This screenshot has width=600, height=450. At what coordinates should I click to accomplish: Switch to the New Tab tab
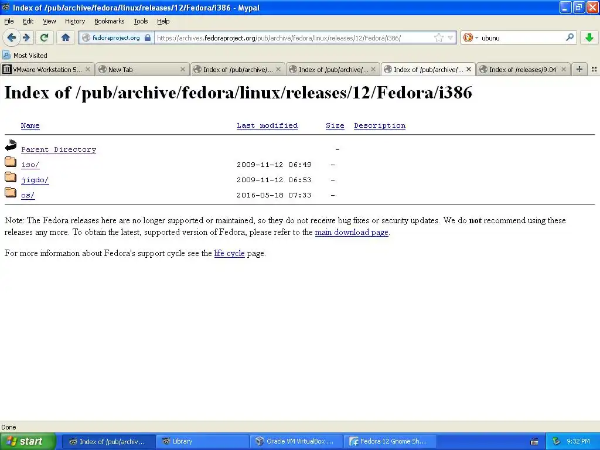[142, 69]
